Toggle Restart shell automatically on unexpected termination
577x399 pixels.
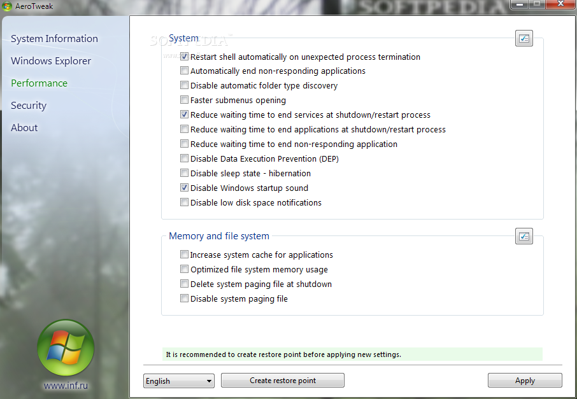click(184, 57)
